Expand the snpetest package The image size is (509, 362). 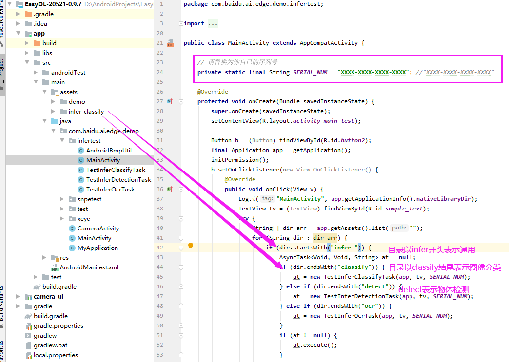(62, 199)
